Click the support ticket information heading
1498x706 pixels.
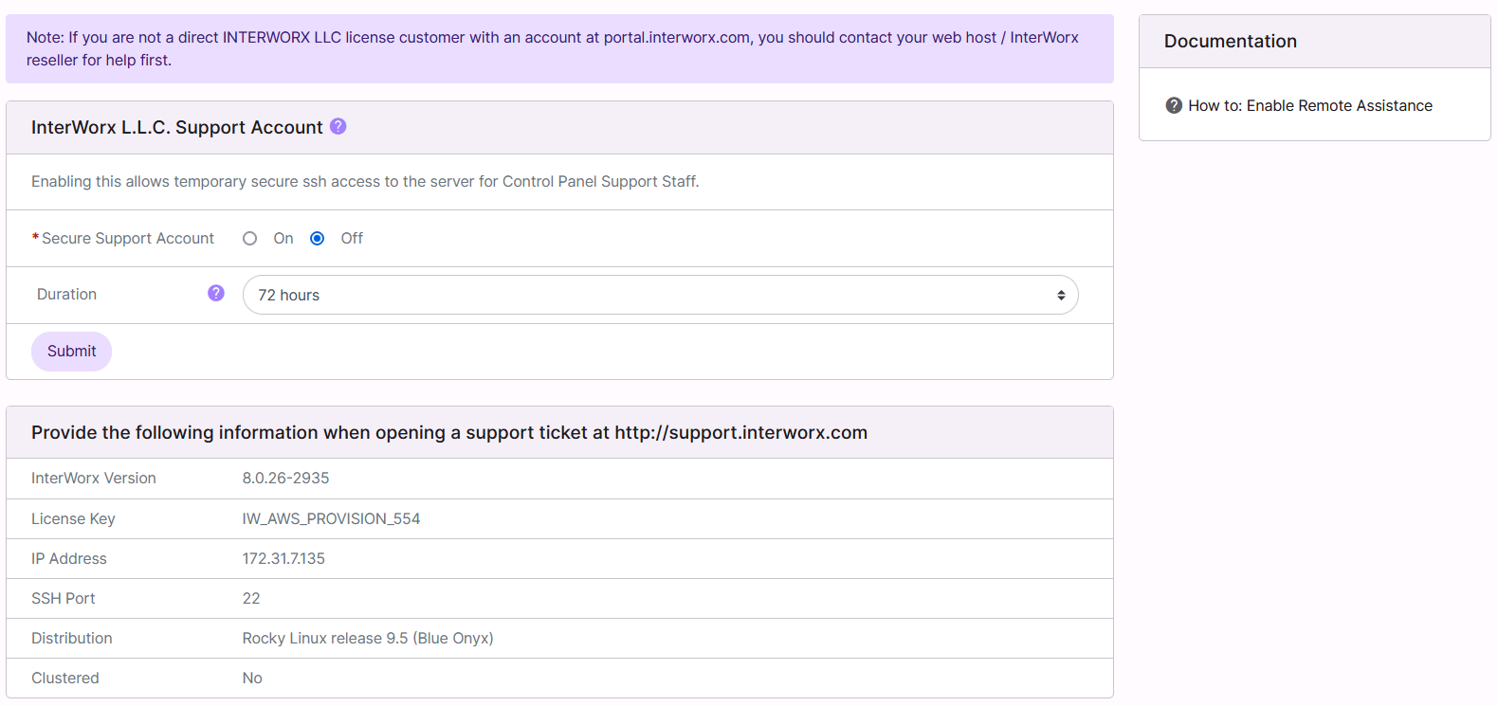point(448,433)
